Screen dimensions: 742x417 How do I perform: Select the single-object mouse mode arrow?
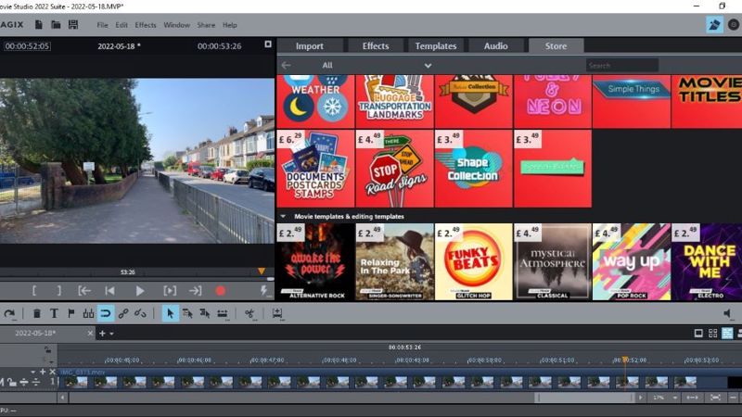pyautogui.click(x=171, y=313)
